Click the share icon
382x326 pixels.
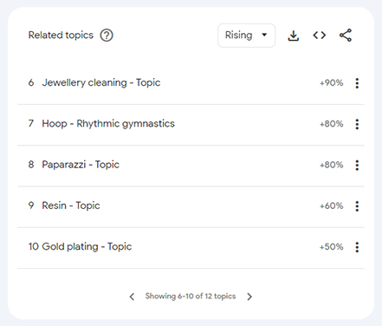pyautogui.click(x=346, y=36)
